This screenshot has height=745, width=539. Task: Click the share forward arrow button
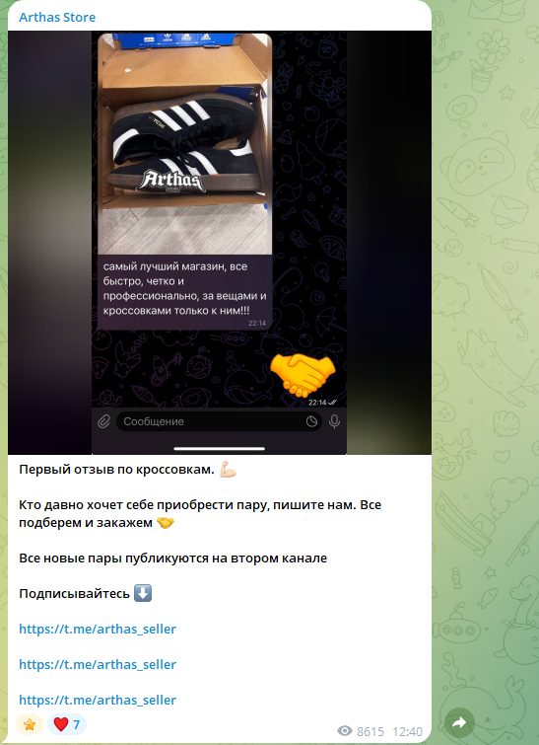(x=459, y=723)
